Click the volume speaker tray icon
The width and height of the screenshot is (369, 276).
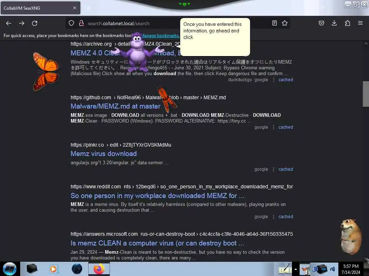[x=333, y=269]
